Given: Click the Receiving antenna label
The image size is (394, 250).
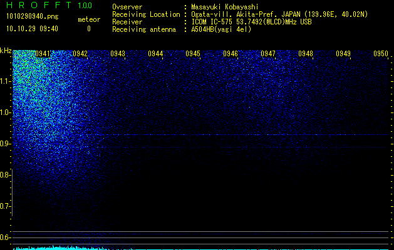Looking at the screenshot, I should tap(144, 29).
